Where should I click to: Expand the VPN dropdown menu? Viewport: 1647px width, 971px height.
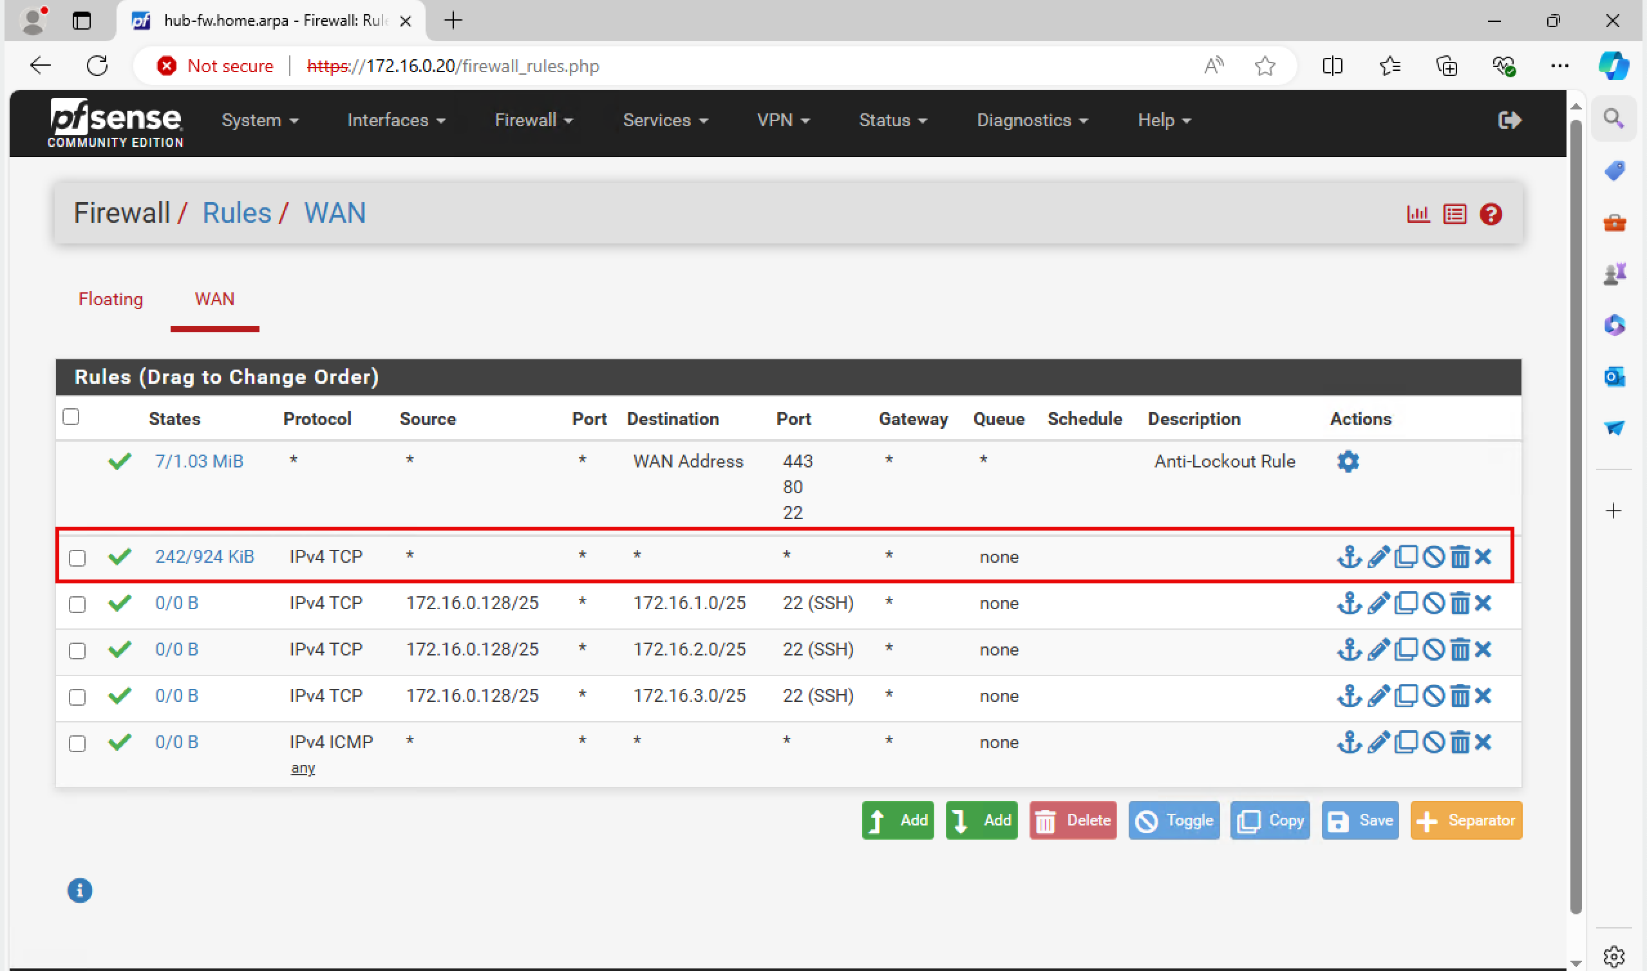[782, 120]
